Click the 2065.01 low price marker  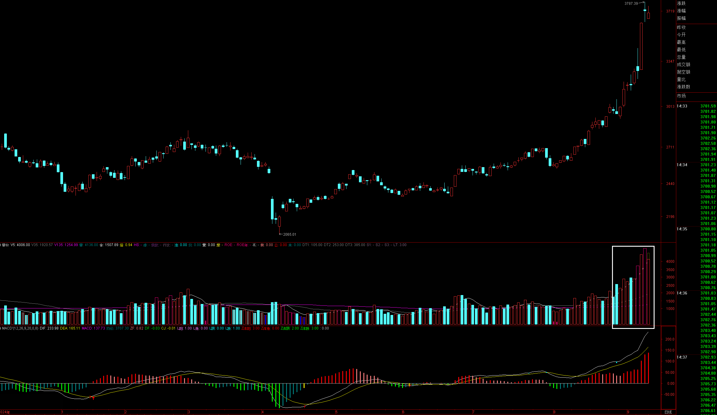(x=289, y=235)
